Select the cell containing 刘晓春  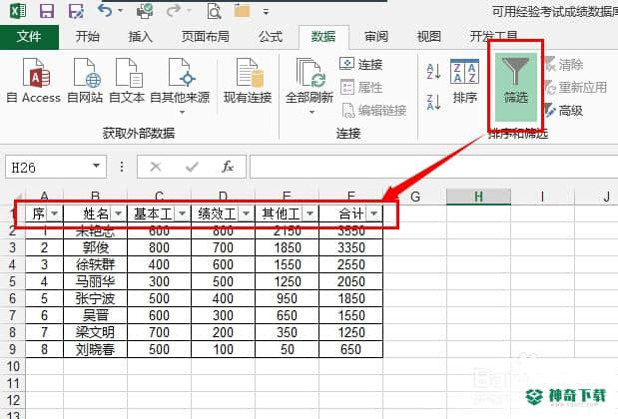(x=96, y=349)
